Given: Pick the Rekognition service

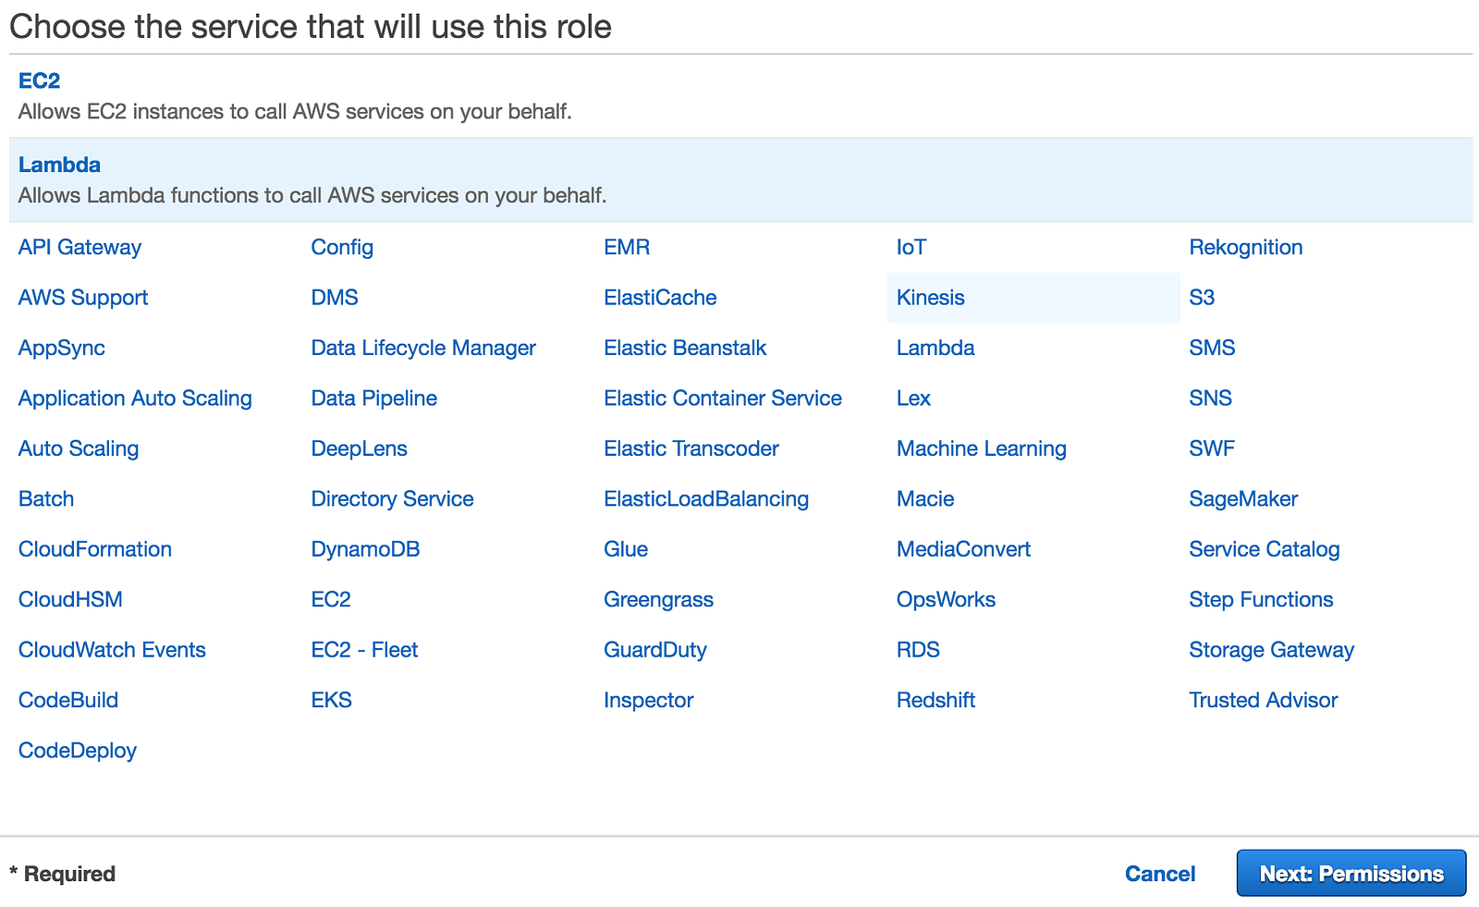Looking at the screenshot, I should point(1246,247).
